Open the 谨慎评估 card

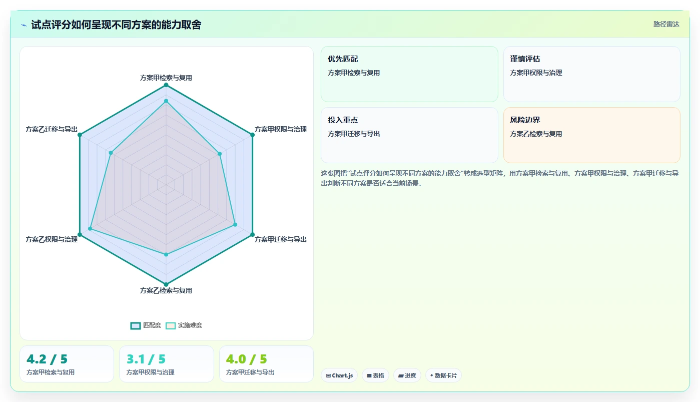(591, 74)
